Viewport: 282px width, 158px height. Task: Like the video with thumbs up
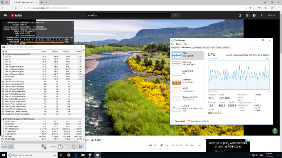pyautogui.click(x=151, y=145)
